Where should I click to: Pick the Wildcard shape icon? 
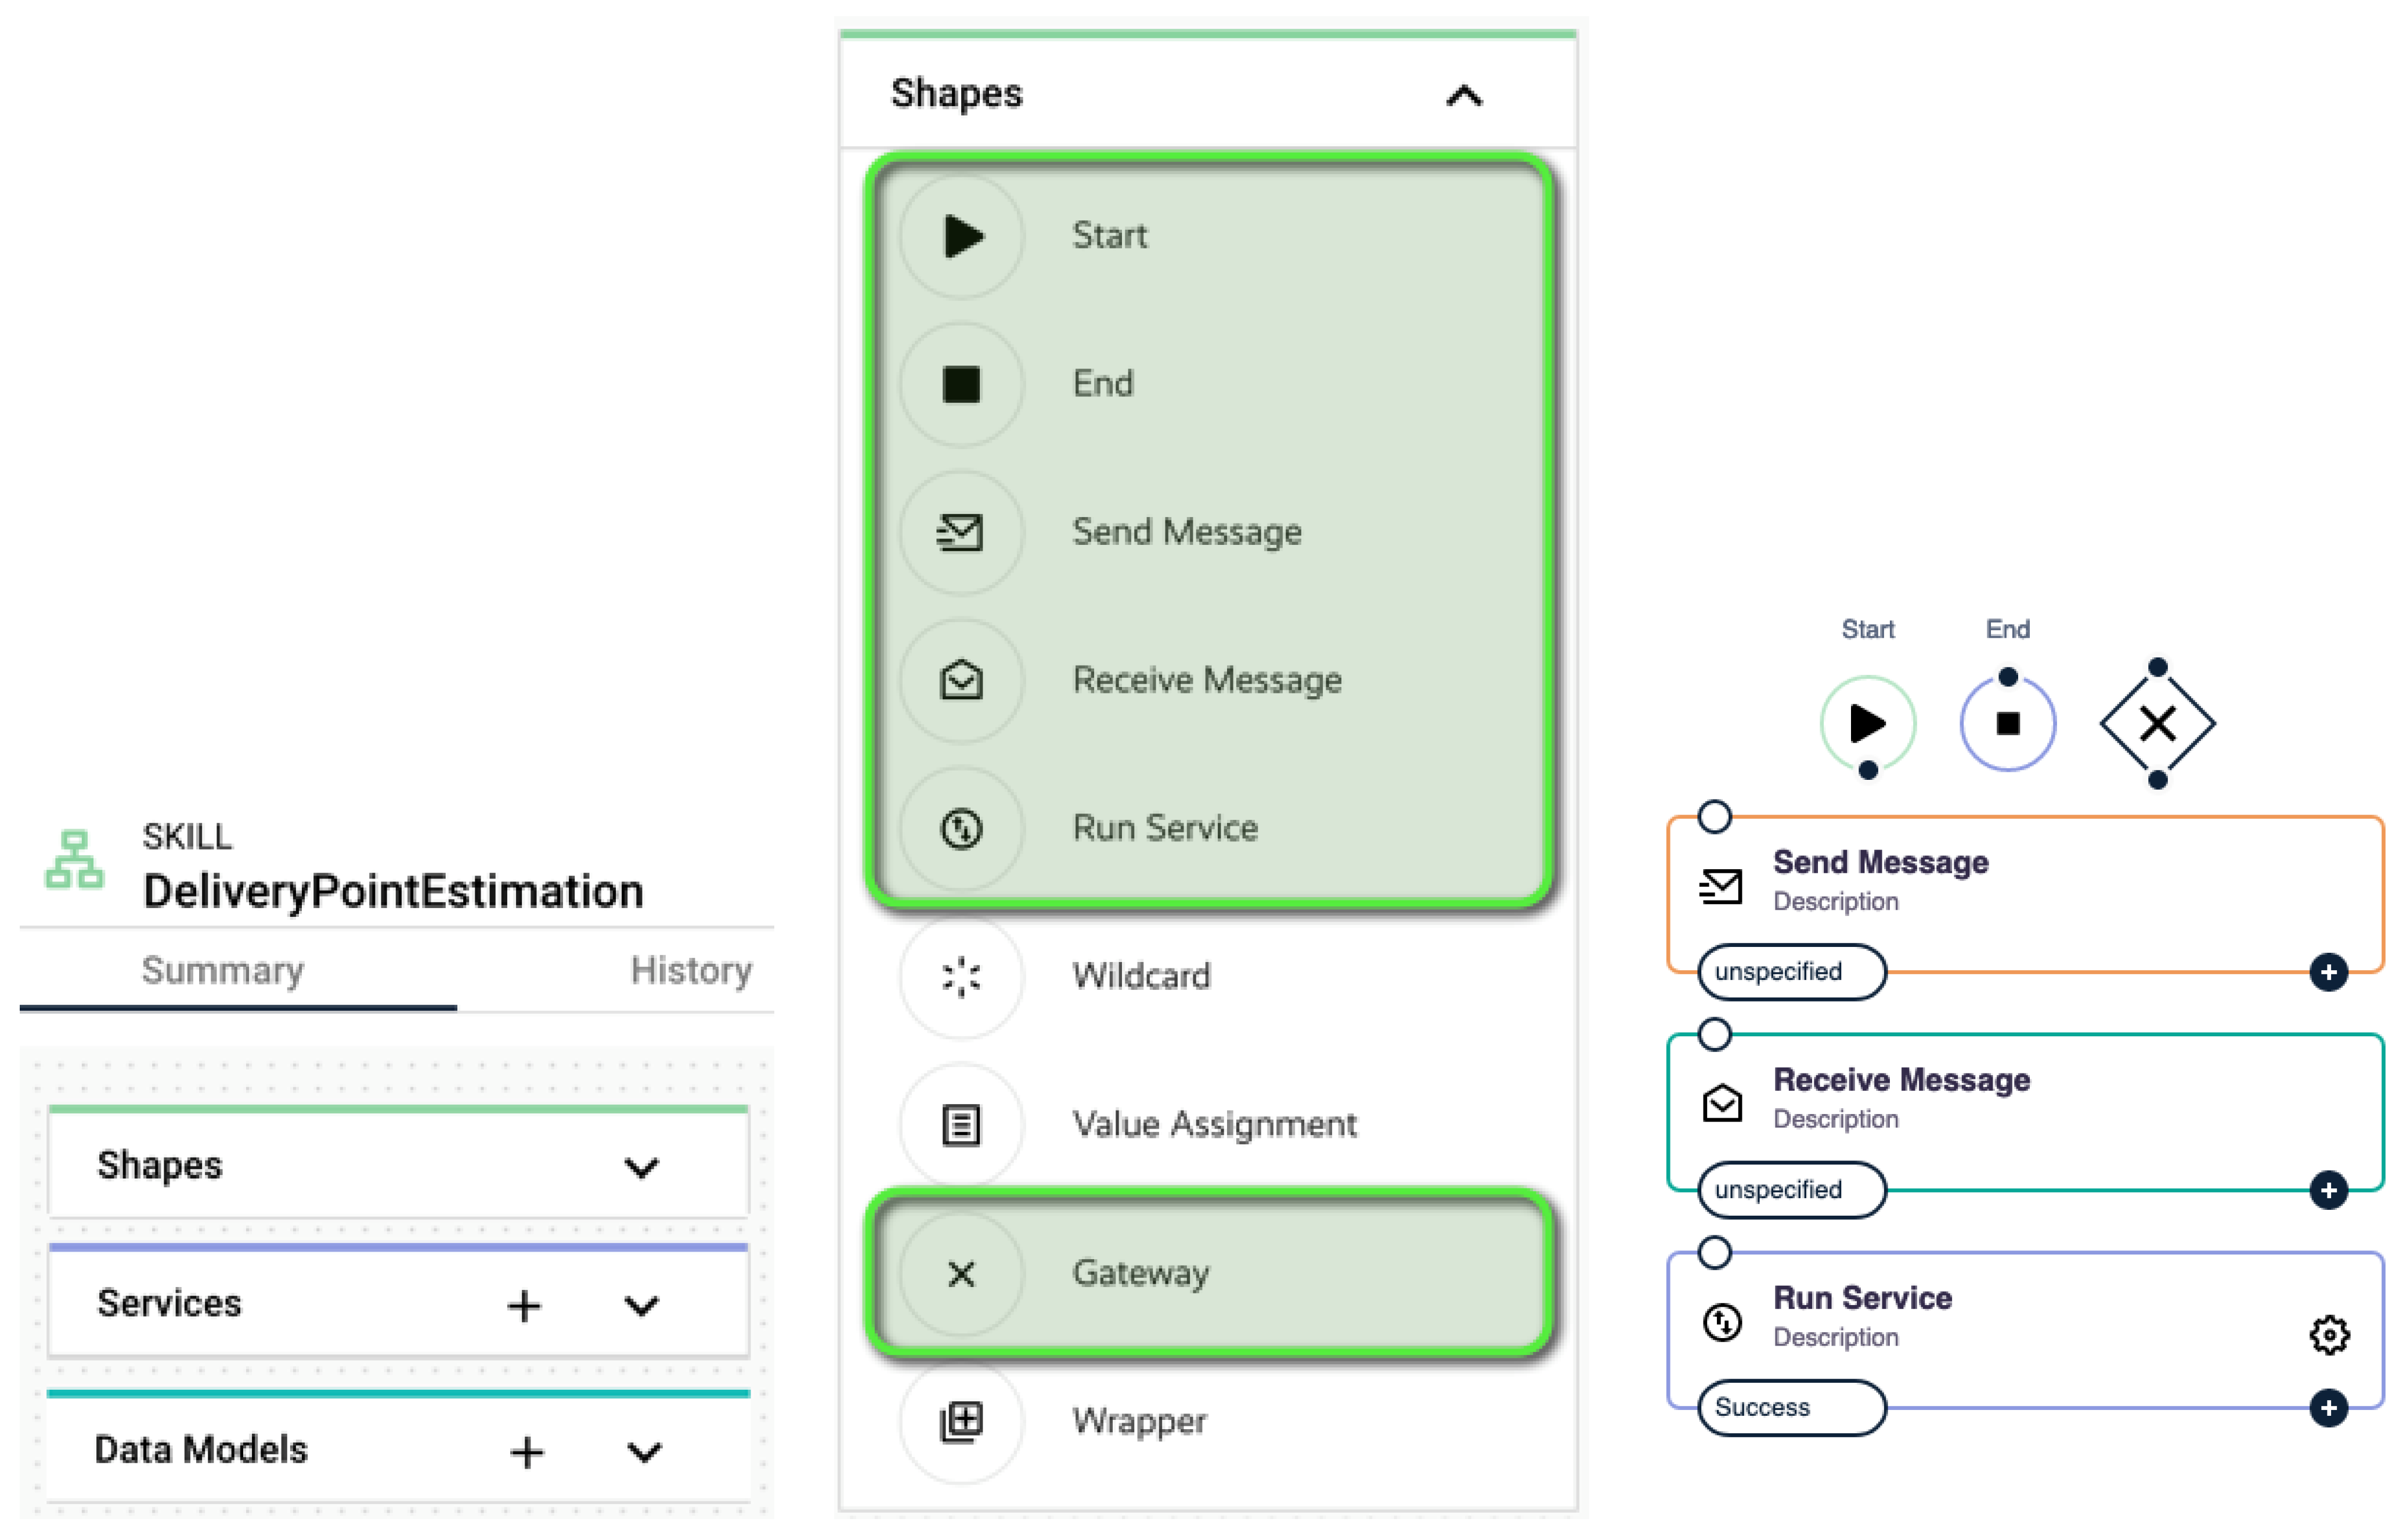tap(961, 976)
